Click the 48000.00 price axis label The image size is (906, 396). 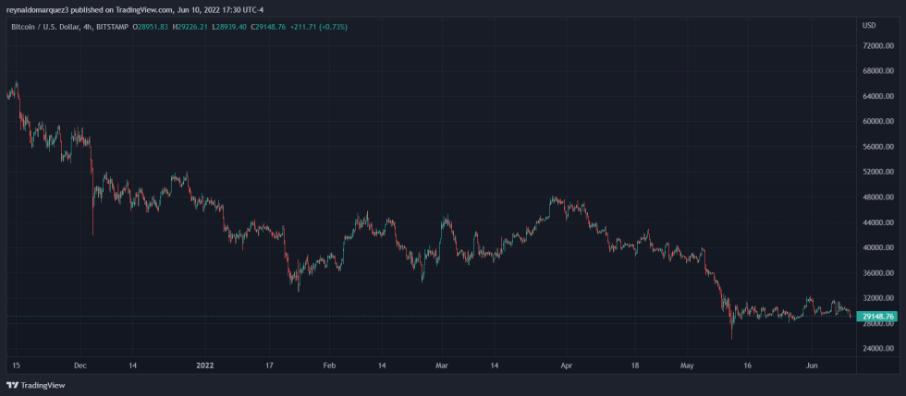(x=876, y=198)
